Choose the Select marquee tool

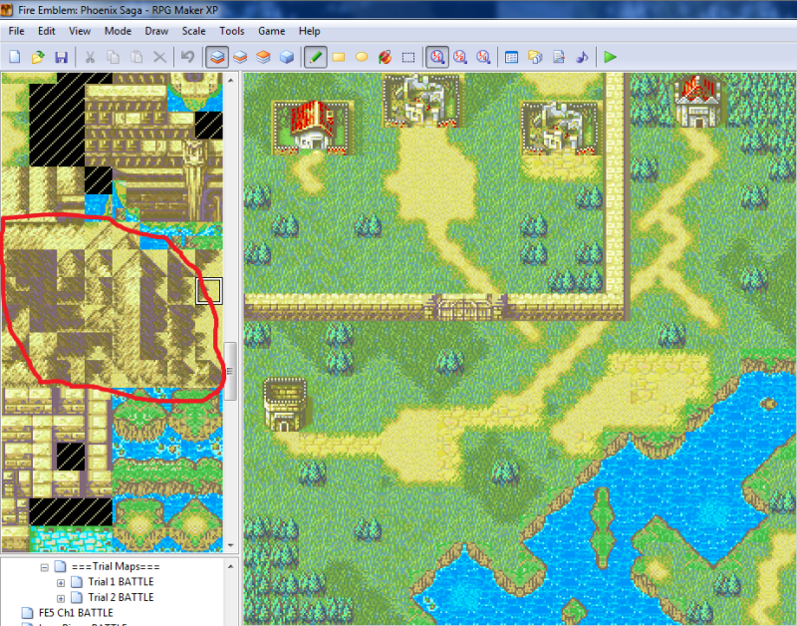(408, 57)
